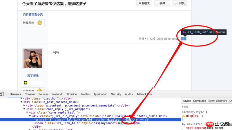Open the 举报 dropdown
Viewport: 232px width, 130px height.
(x=142, y=39)
